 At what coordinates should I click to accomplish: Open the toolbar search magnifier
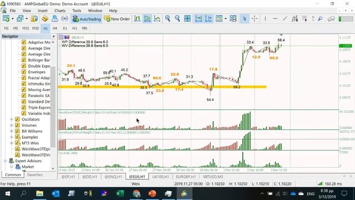(320, 19)
